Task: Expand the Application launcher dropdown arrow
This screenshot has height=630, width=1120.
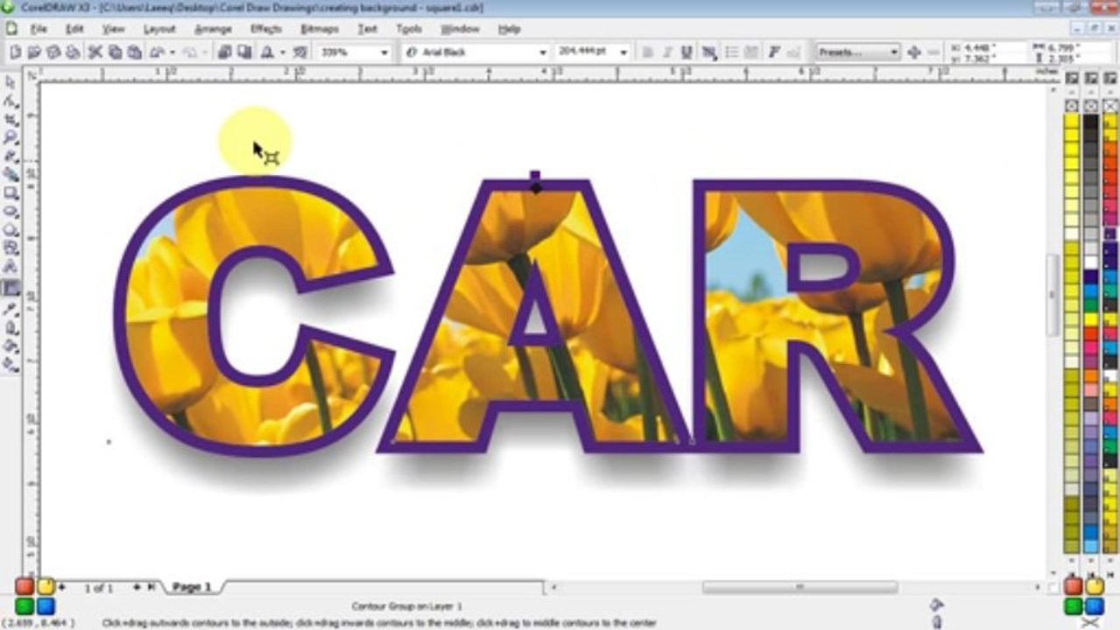Action: (283, 52)
